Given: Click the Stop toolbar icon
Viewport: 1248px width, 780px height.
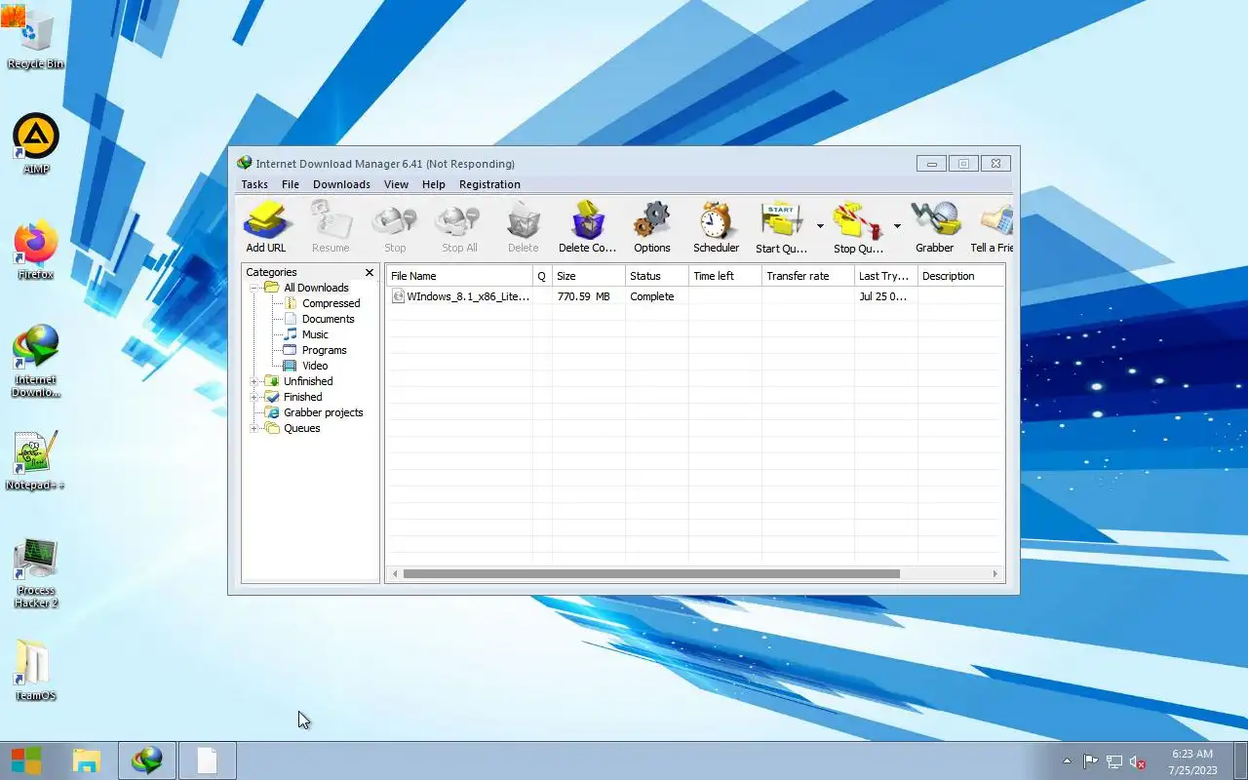Looking at the screenshot, I should pyautogui.click(x=395, y=227).
